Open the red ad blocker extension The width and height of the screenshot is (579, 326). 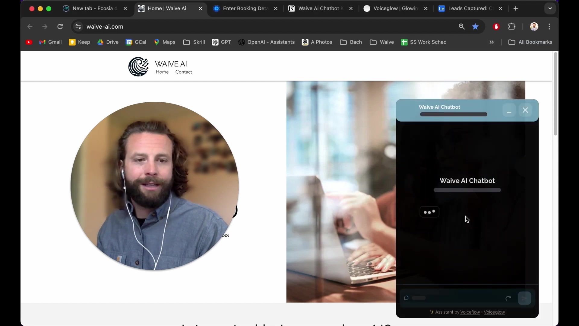(x=496, y=27)
